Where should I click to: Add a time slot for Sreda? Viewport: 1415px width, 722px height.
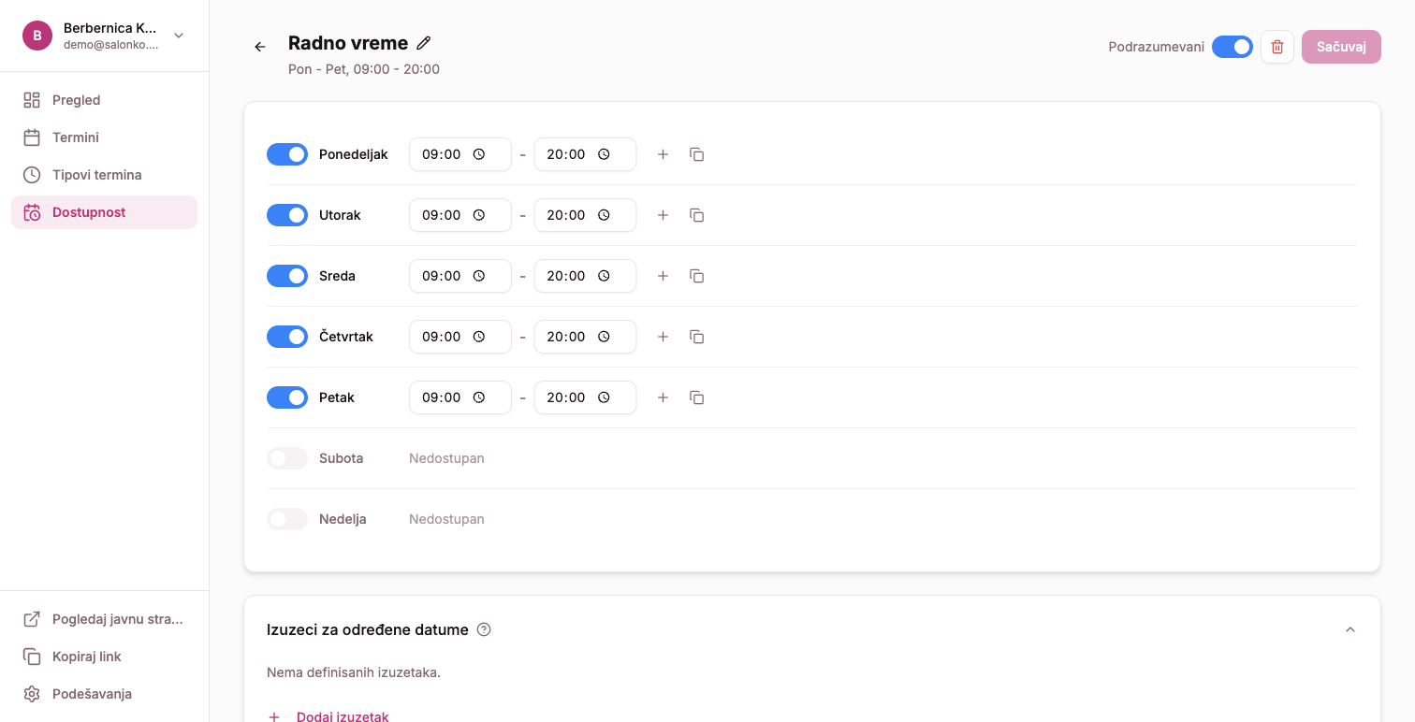(663, 276)
